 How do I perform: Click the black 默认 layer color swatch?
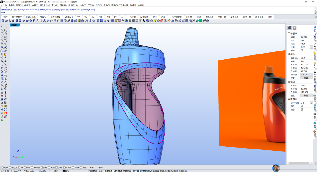point(64,171)
